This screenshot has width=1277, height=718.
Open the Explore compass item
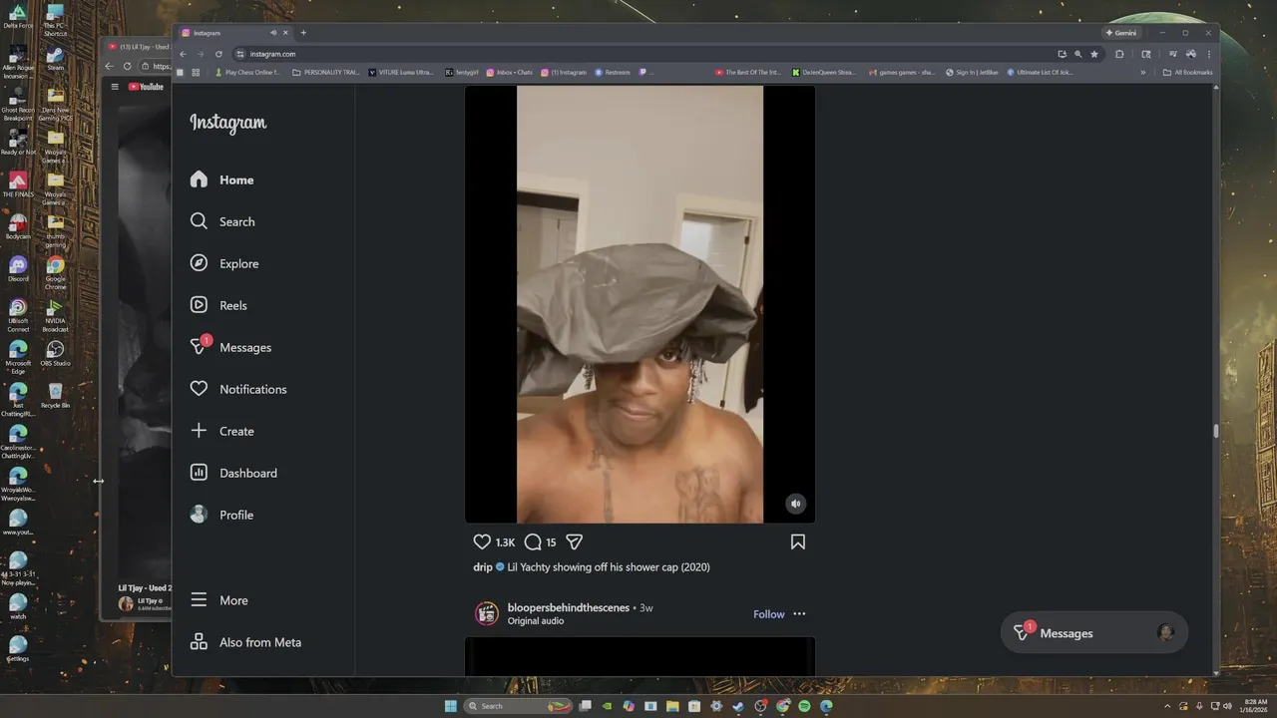(224, 263)
